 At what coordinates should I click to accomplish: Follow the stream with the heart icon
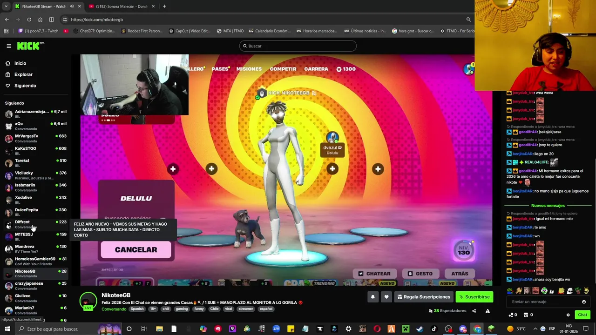386,297
